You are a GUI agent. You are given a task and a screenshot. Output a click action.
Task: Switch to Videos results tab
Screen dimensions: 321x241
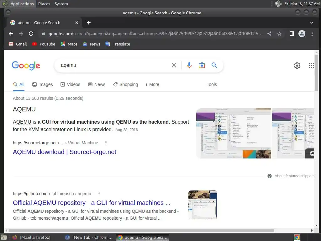coord(71,84)
